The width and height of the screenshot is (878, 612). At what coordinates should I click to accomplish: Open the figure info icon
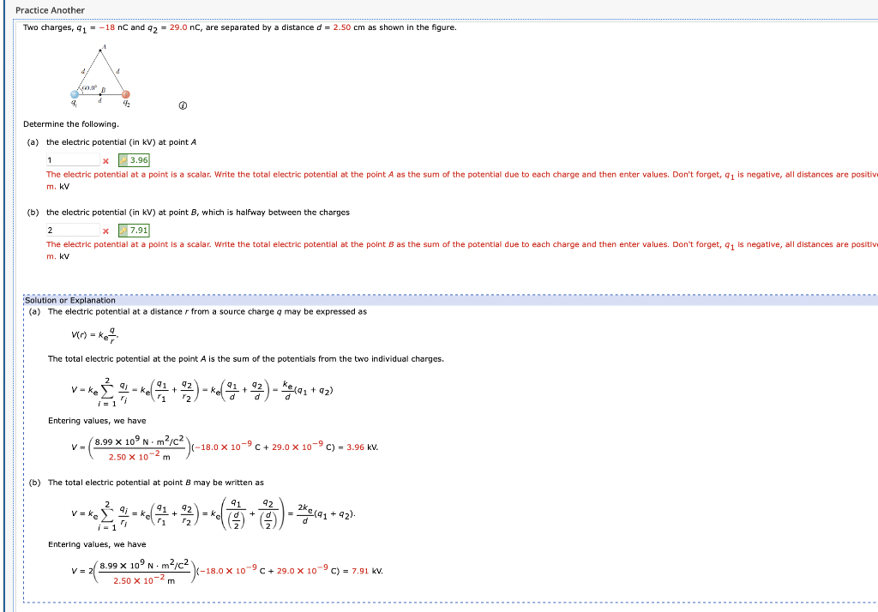(x=183, y=105)
